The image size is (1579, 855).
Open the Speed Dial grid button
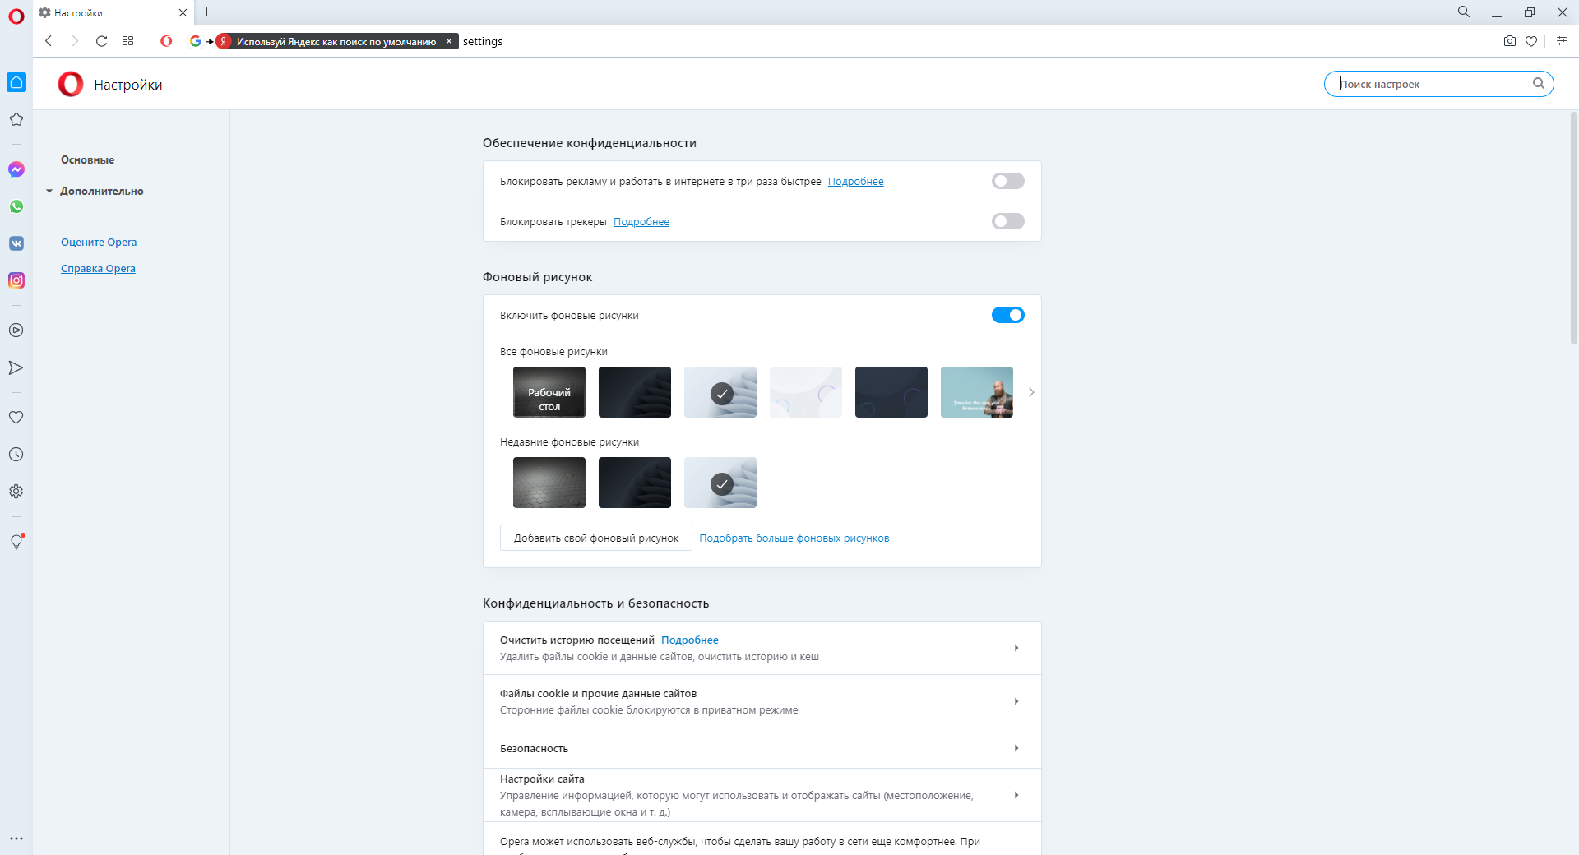coord(127,41)
